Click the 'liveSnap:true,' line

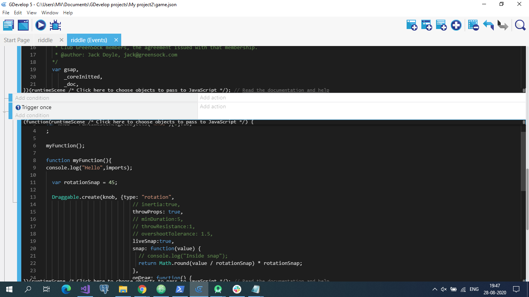[153, 241]
